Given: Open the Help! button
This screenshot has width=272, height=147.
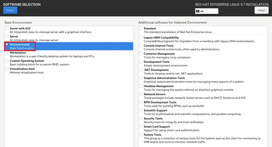Looking at the screenshot, I should (x=261, y=10).
